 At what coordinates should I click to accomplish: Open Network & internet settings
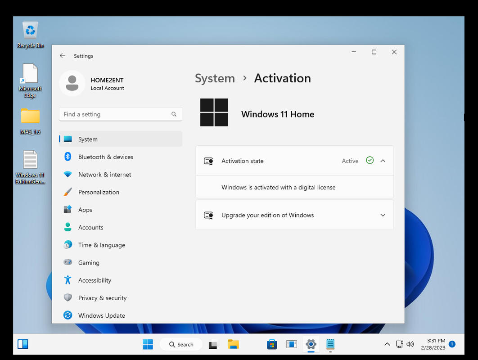coord(121,174)
